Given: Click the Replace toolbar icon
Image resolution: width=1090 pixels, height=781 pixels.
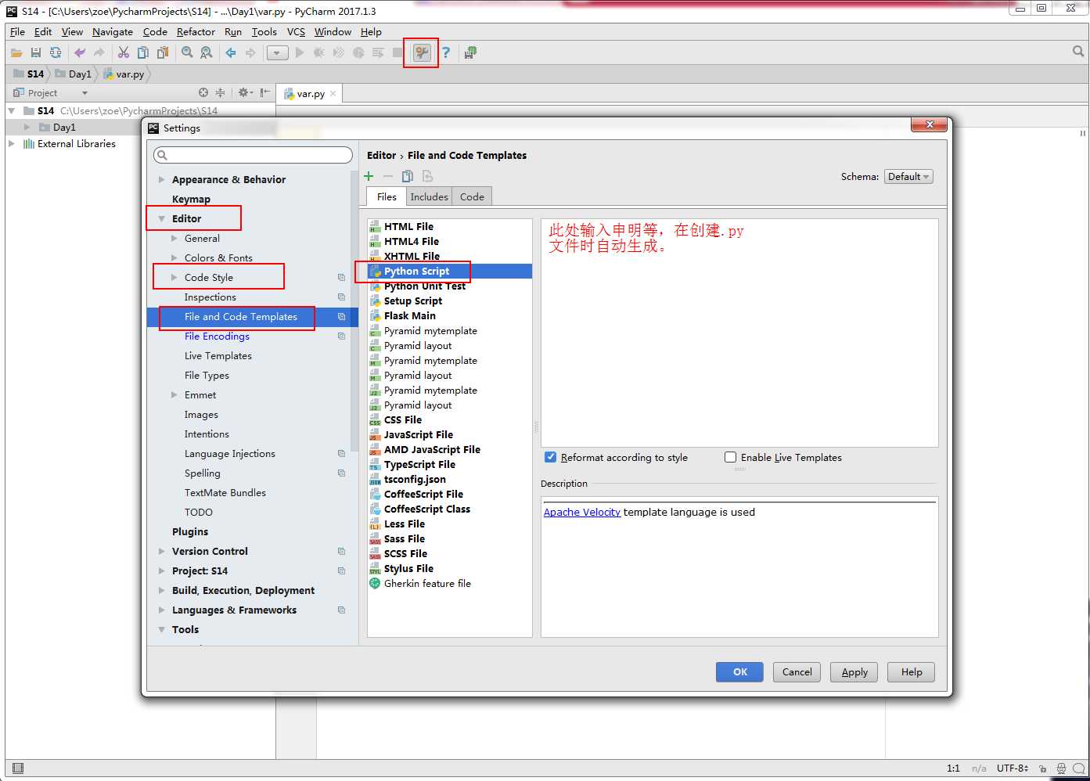Looking at the screenshot, I should pos(207,52).
